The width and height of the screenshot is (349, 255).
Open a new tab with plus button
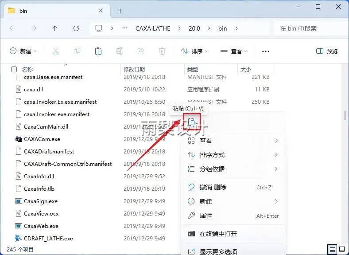(x=120, y=11)
